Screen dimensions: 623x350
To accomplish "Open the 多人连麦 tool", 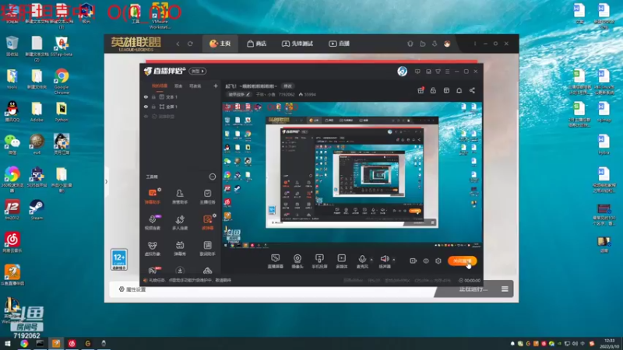I will coord(180,222).
